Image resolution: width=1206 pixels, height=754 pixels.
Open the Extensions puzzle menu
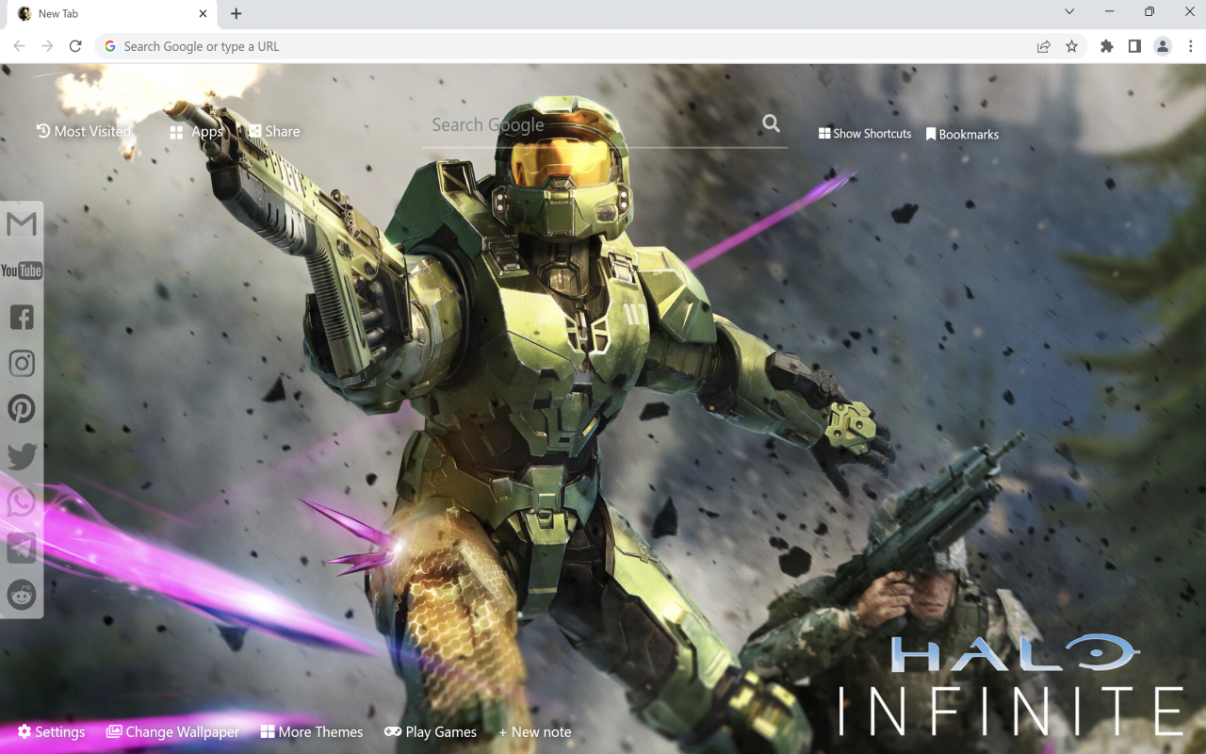[x=1107, y=46]
